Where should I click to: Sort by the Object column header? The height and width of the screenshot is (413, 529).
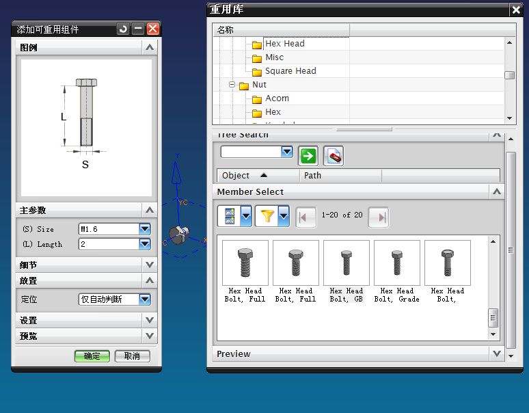[x=258, y=176]
